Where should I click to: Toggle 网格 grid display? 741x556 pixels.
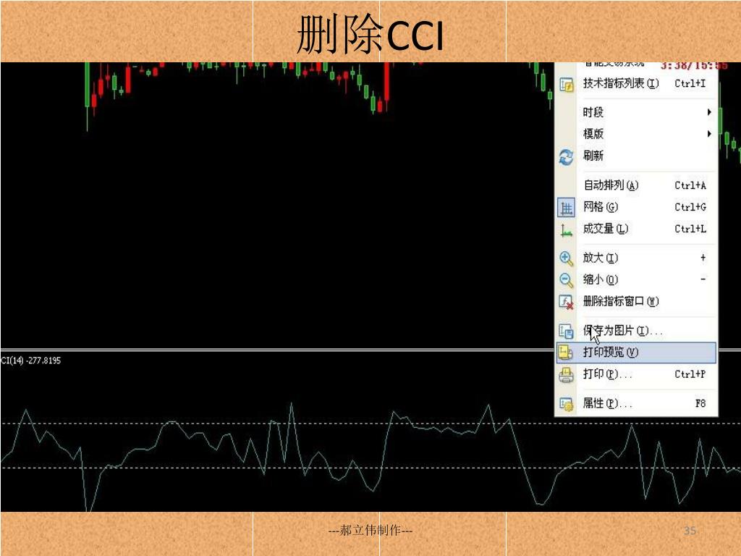636,206
